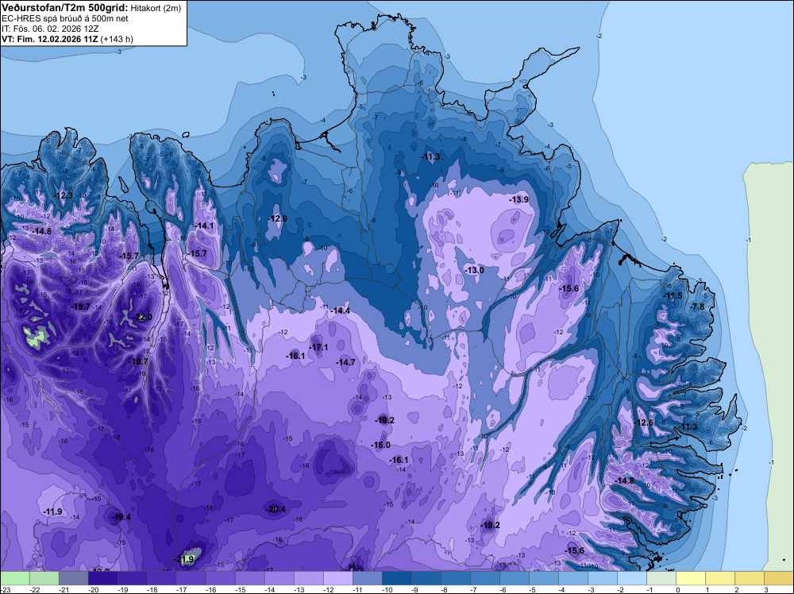Select the -12 legend color swatch
This screenshot has width=794, height=594.
click(337, 578)
